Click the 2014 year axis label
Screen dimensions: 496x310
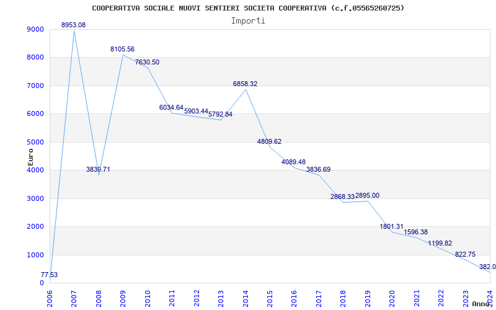pyautogui.click(x=246, y=298)
